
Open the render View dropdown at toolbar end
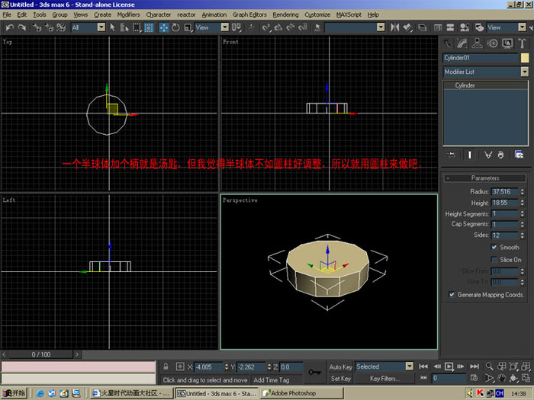tap(522, 27)
